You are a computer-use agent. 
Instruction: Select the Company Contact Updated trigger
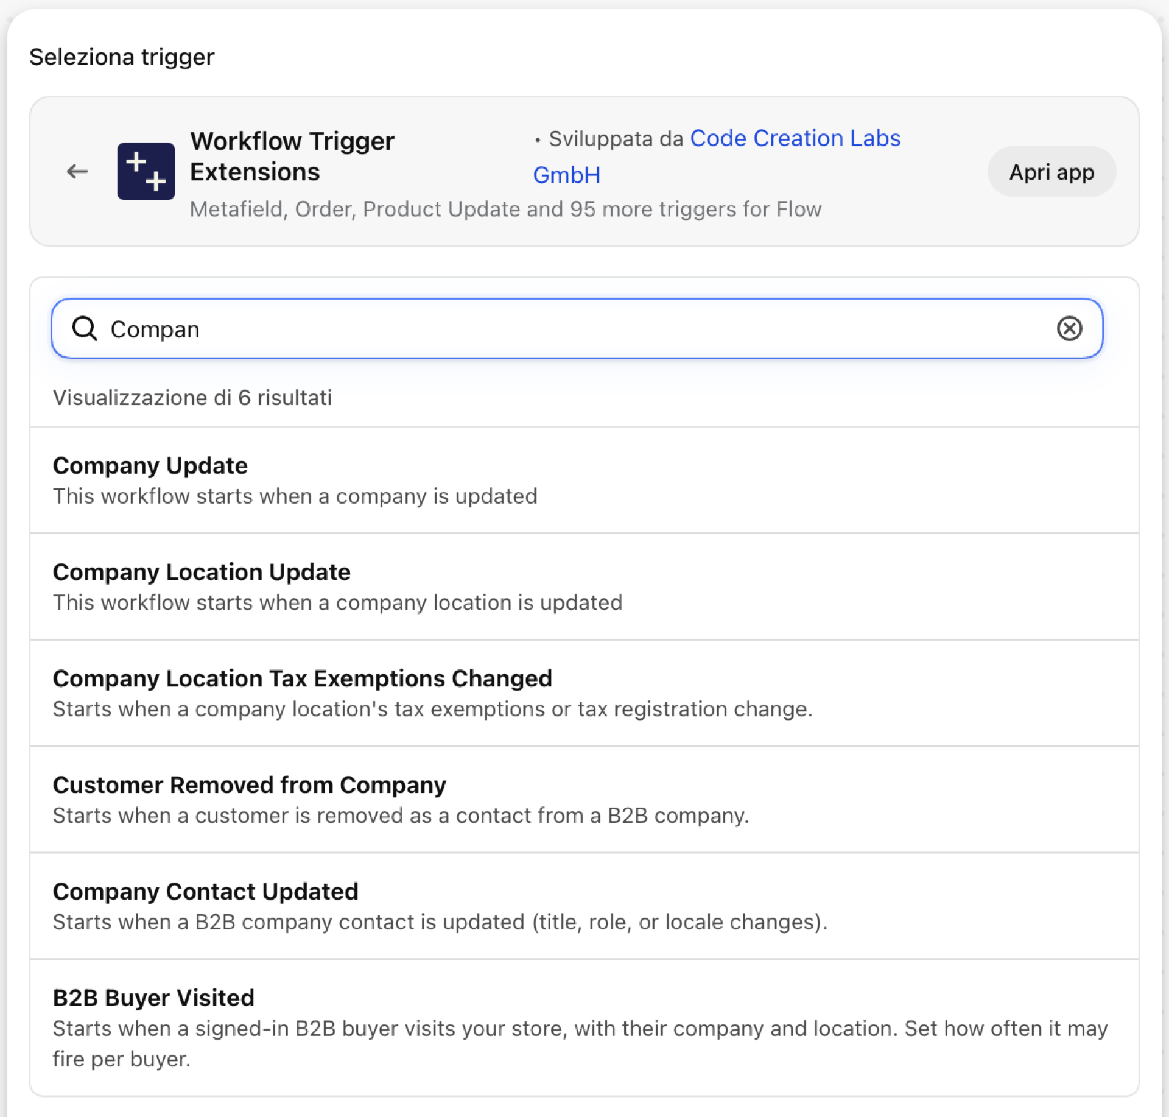tap(584, 907)
